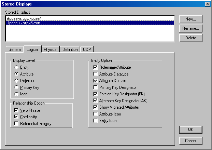The height and width of the screenshot is (150, 212).
Task: Enable the Attribute Icon checkbox
Action: (95, 114)
